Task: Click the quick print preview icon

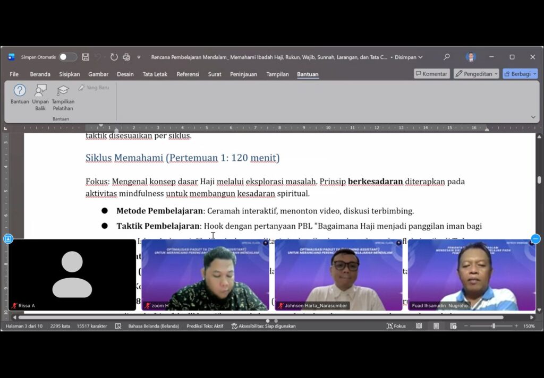Action: (x=126, y=57)
